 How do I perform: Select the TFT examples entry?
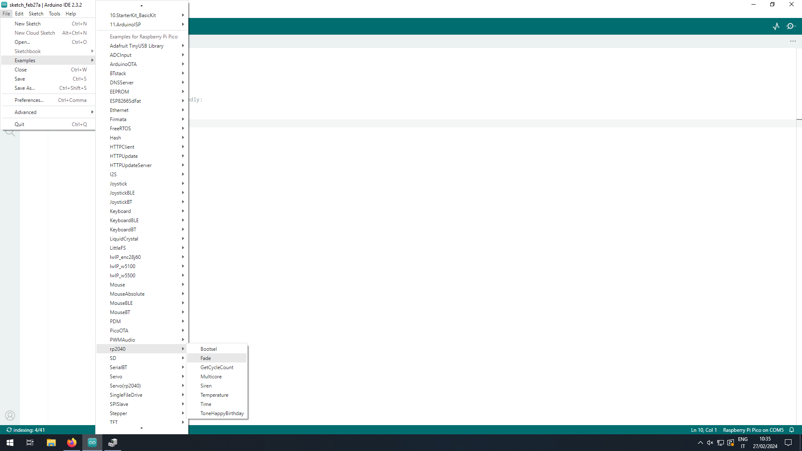click(142, 423)
